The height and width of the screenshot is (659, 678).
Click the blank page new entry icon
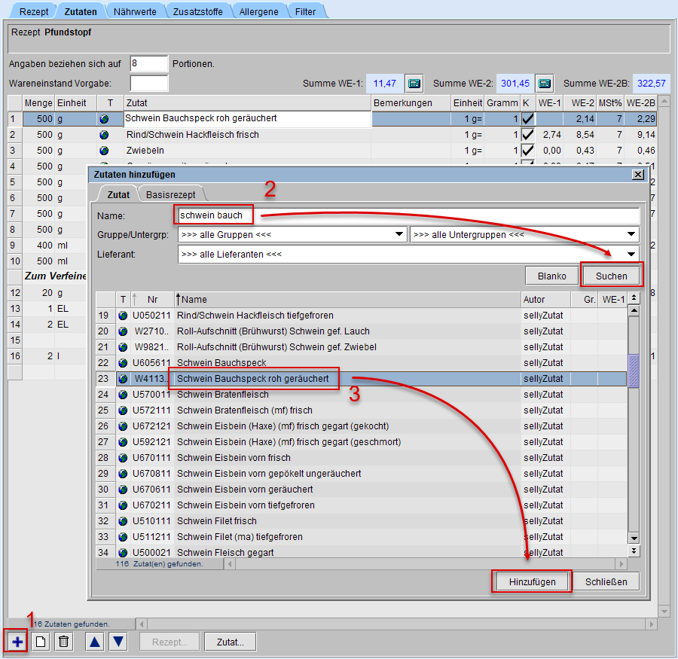point(41,642)
